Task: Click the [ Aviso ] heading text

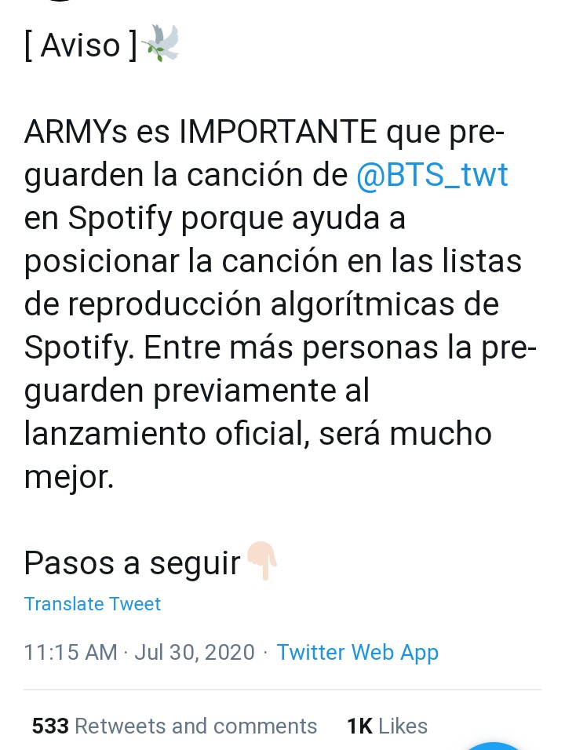Action: click(80, 46)
